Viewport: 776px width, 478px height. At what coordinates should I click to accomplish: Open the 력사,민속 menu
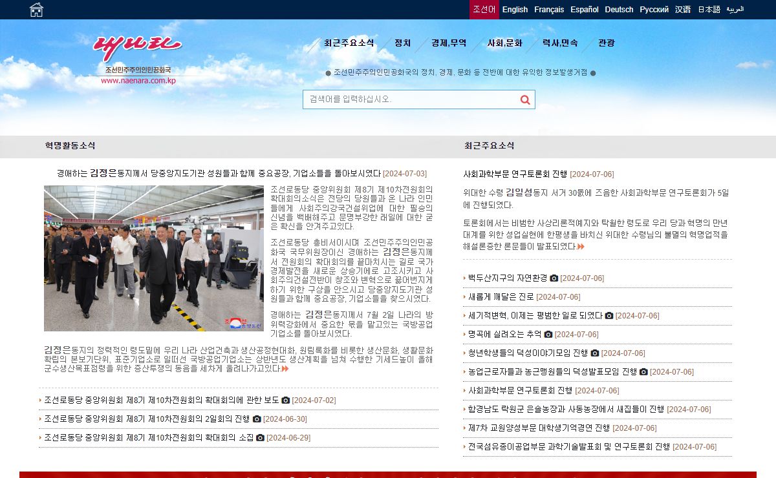click(x=560, y=43)
